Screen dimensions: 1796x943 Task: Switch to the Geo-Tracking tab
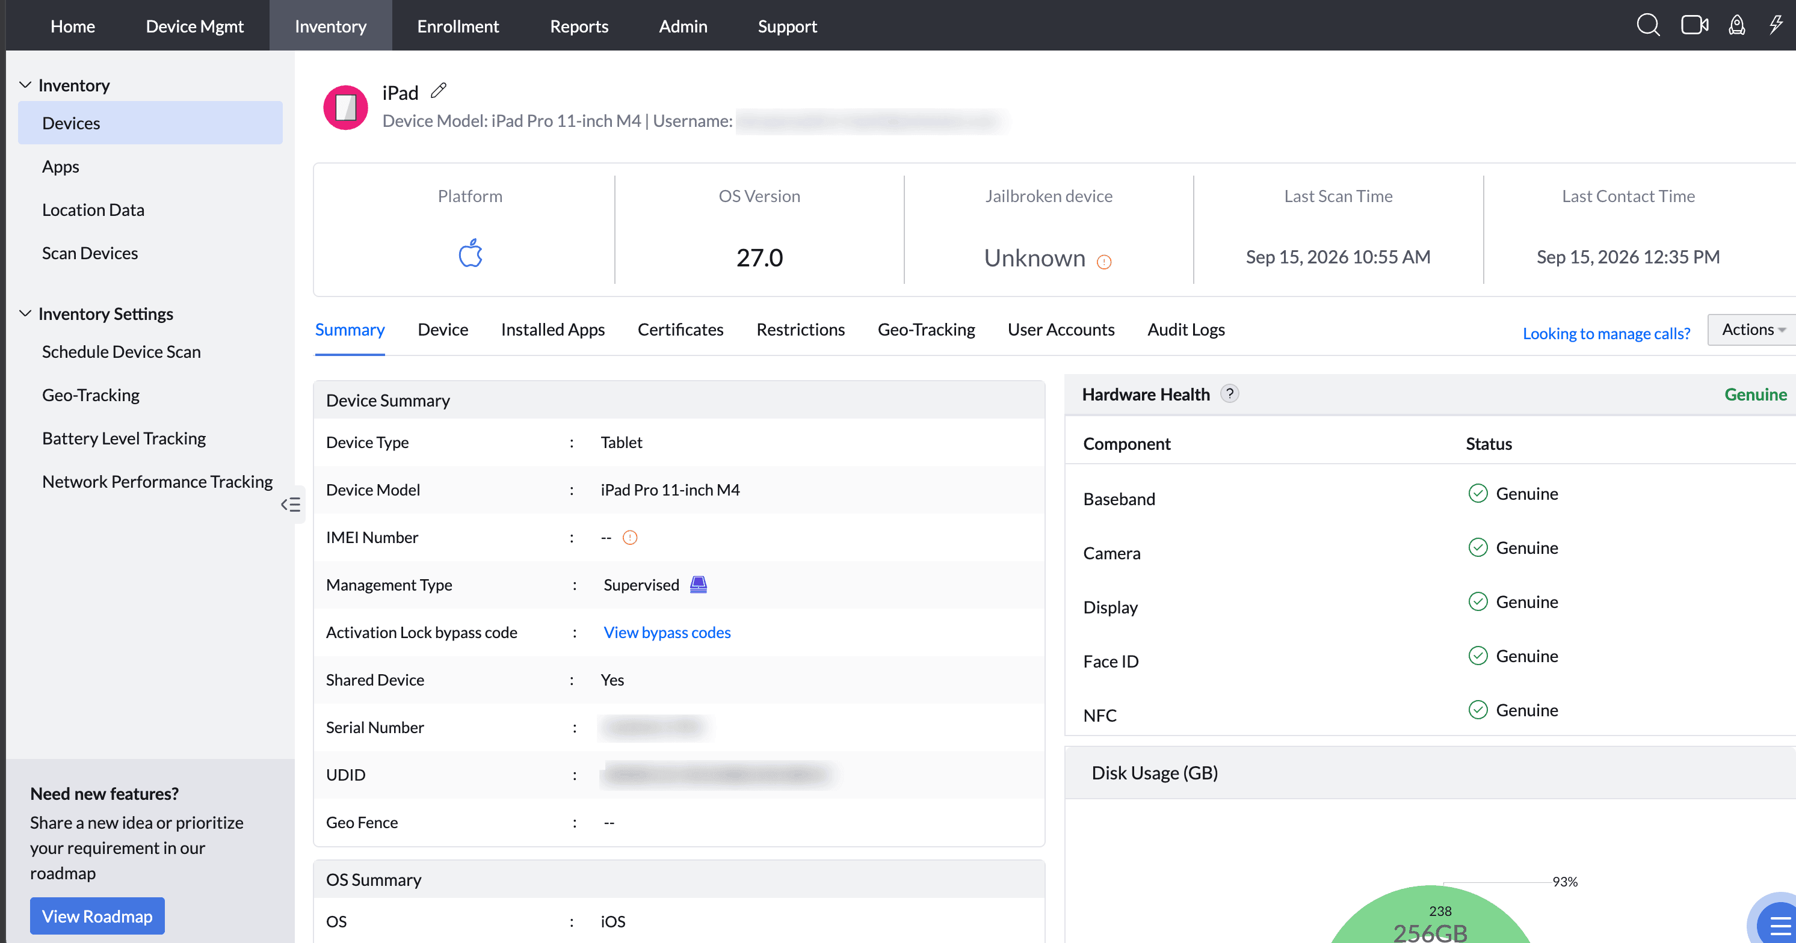tap(926, 330)
